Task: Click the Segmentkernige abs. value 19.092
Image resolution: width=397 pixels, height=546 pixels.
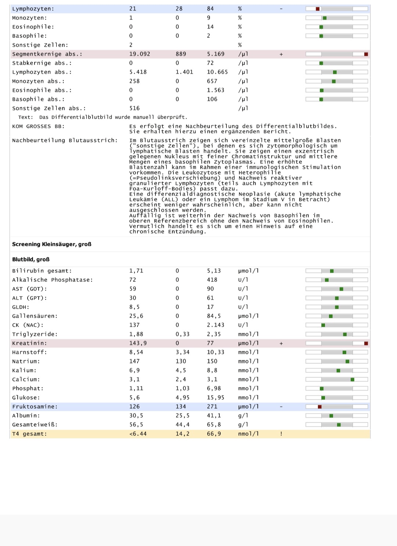Action: [x=140, y=54]
